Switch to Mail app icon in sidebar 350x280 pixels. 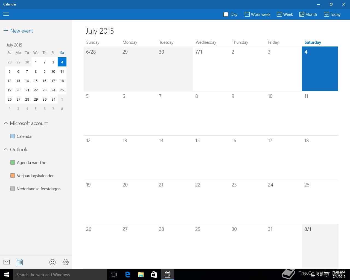pos(7,262)
